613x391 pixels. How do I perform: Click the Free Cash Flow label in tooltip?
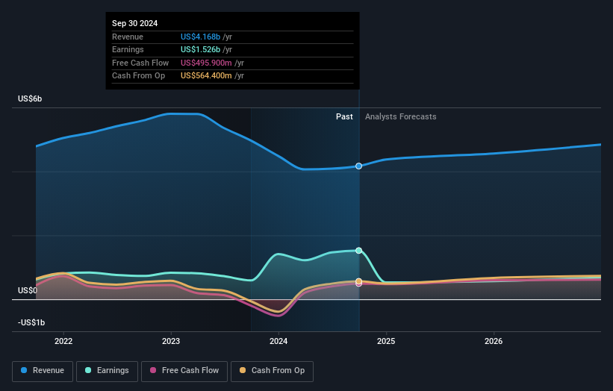tap(140, 63)
